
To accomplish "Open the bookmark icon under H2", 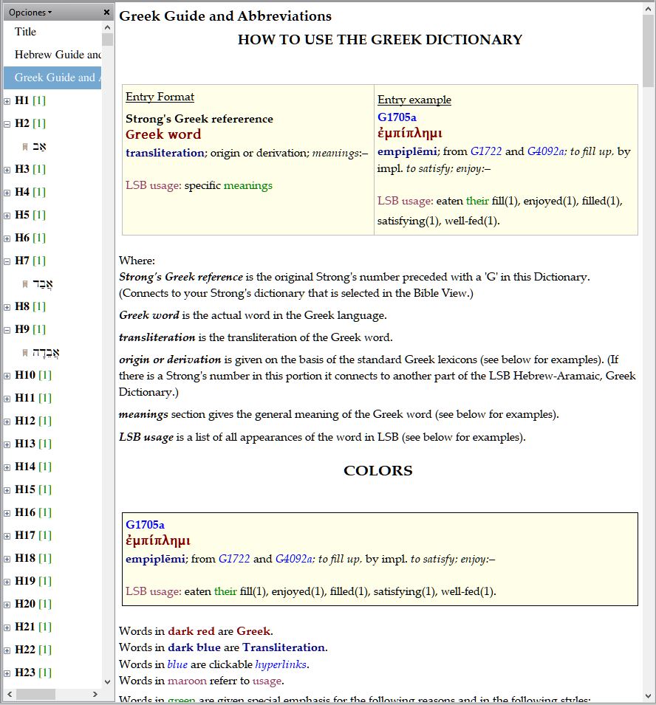I will pyautogui.click(x=25, y=147).
